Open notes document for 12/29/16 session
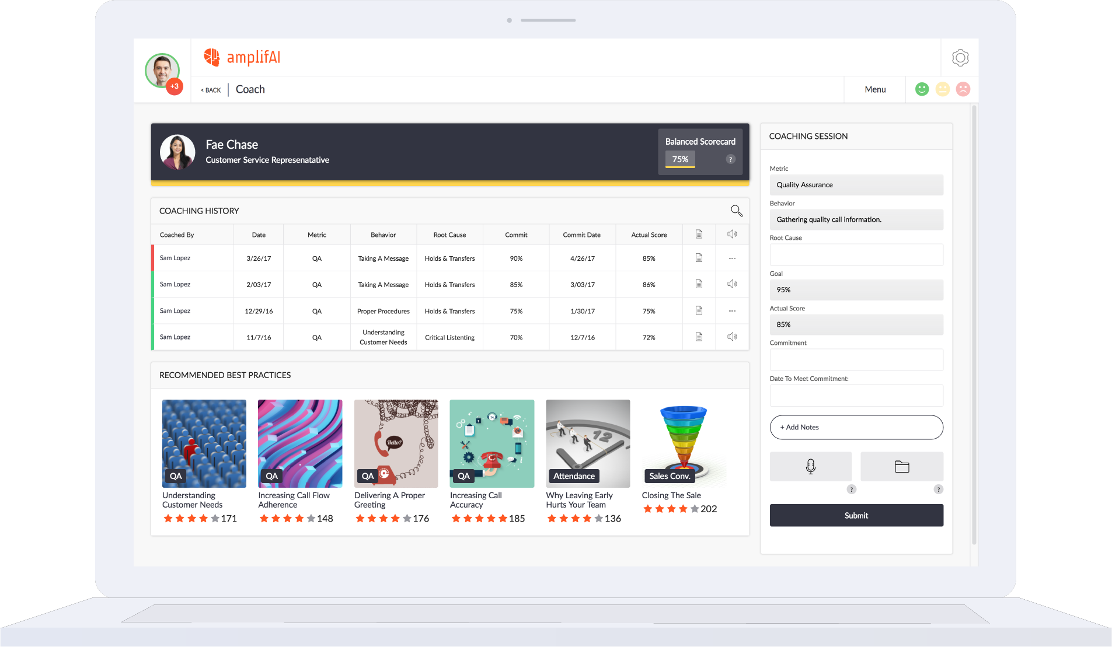The width and height of the screenshot is (1112, 647). [699, 311]
